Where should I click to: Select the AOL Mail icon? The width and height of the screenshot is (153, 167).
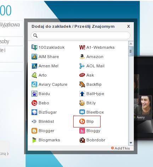82,66
